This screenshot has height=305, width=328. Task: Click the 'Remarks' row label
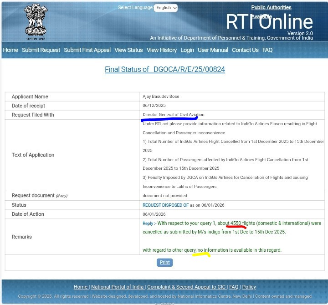(x=22, y=237)
